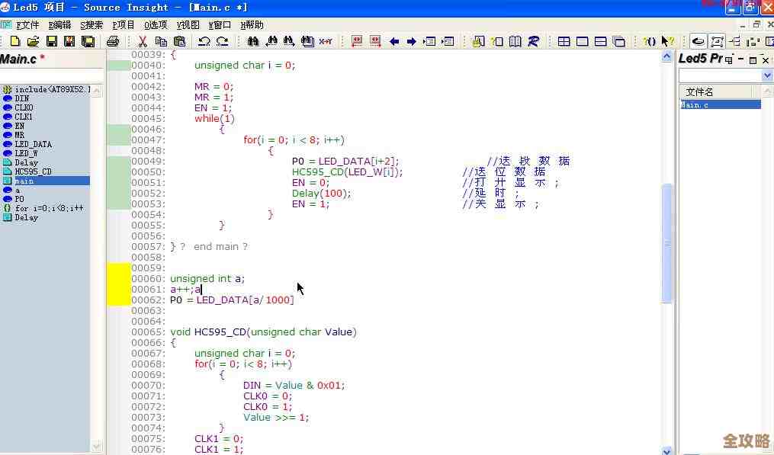Open the 帮助 (Help) menu

tap(252, 24)
